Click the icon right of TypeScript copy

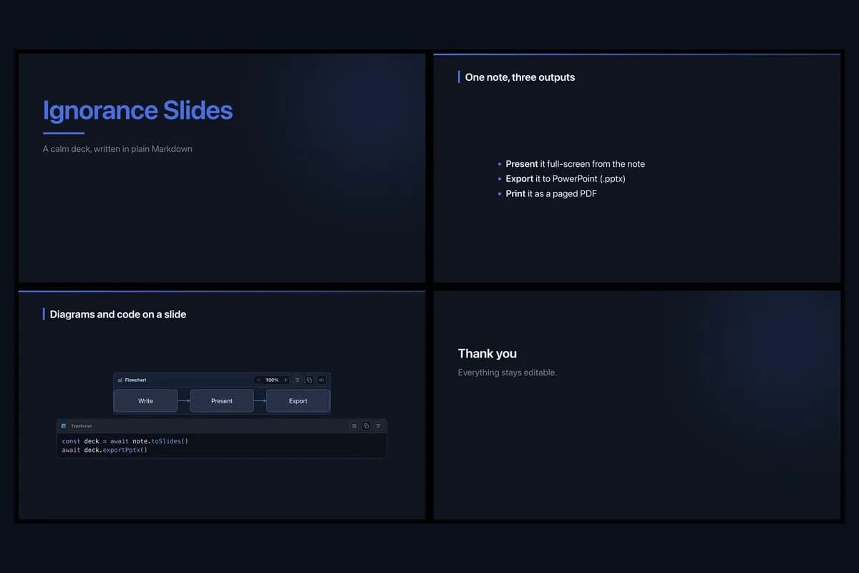378,426
